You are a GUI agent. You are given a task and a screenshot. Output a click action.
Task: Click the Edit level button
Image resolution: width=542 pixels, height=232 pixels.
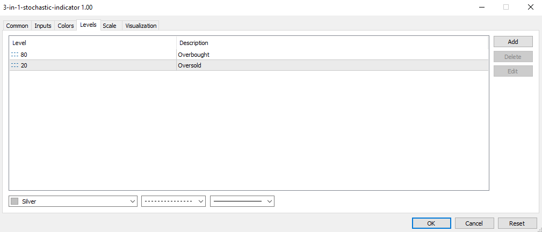(513, 71)
